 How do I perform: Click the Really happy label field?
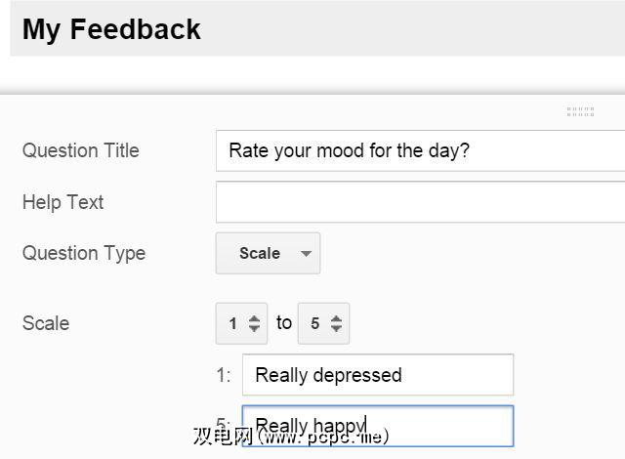tap(378, 427)
